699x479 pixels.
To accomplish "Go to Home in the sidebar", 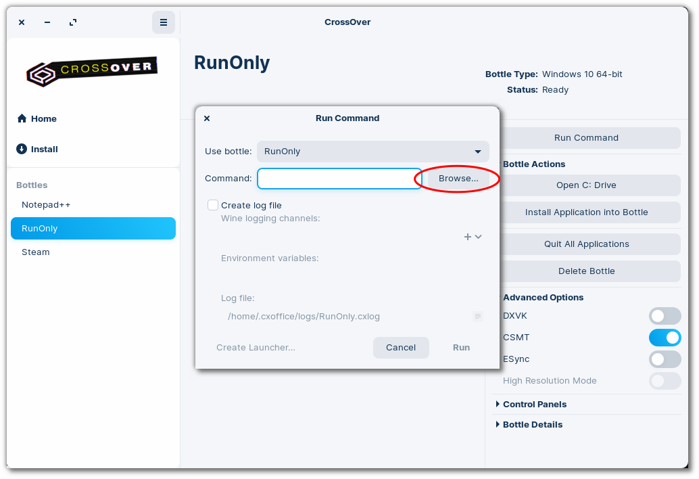I will coord(44,118).
